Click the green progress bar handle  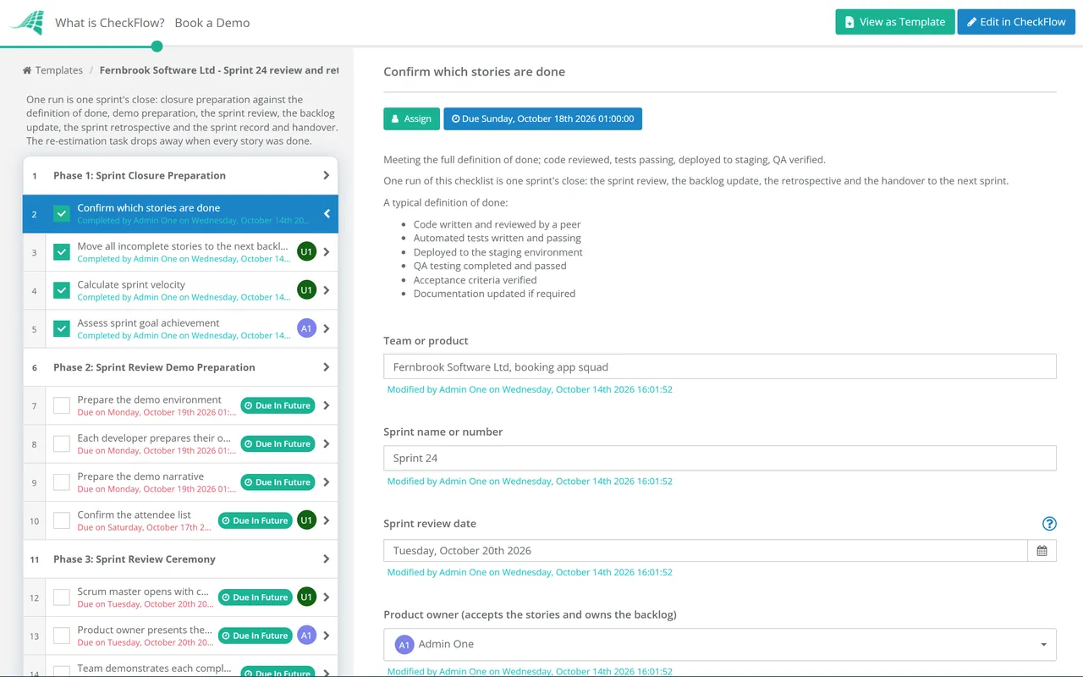point(157,47)
